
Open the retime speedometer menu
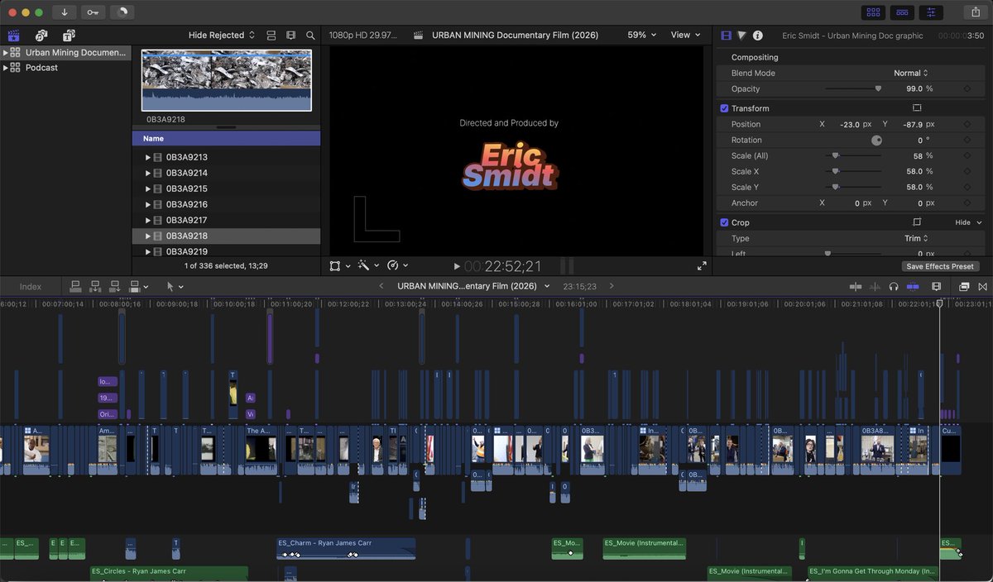point(398,266)
